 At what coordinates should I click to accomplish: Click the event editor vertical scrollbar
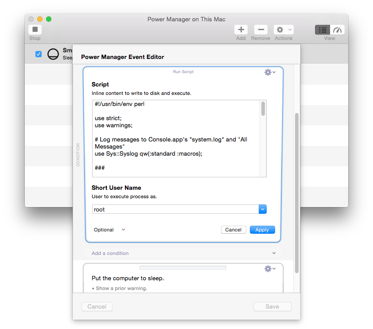297,193
